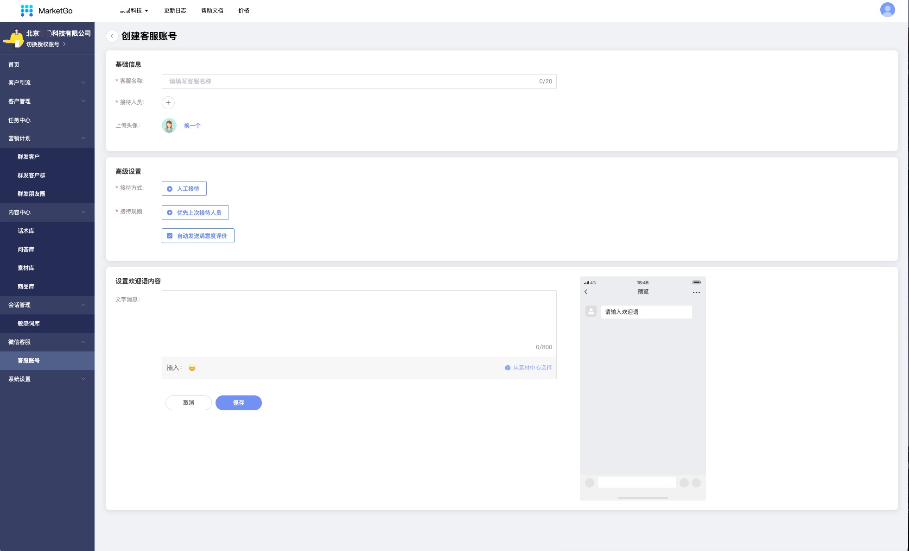The image size is (909, 551).
Task: Click the 保存 button
Action: pos(238,403)
